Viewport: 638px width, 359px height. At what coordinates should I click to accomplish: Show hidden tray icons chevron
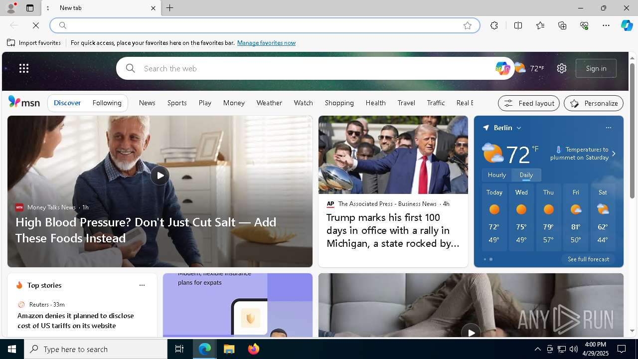click(x=537, y=349)
